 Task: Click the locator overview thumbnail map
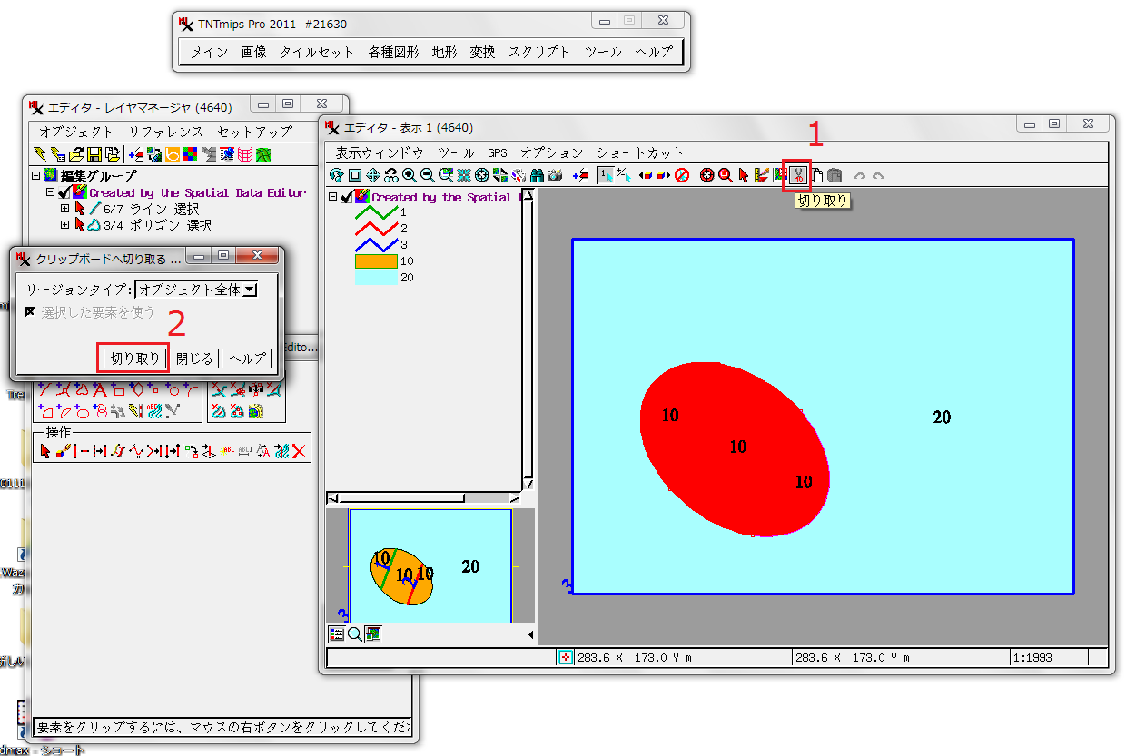[430, 566]
